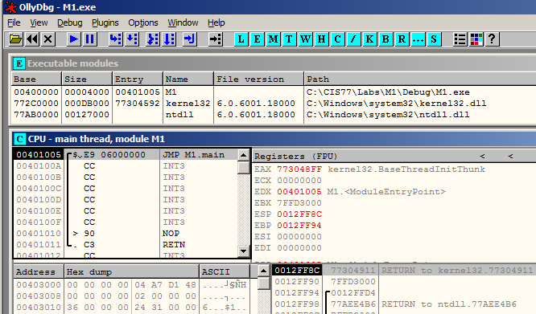This screenshot has width=536, height=314.
Task: Click EBP register value 0012FF94
Action: point(299,226)
